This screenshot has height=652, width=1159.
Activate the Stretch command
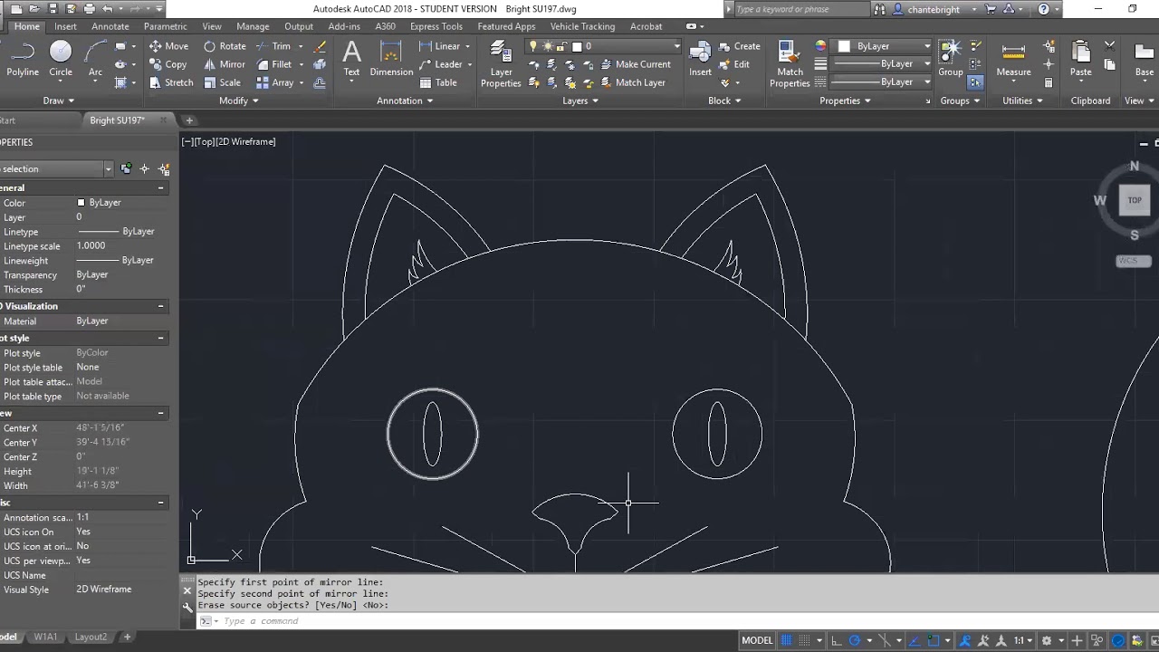[x=170, y=82]
